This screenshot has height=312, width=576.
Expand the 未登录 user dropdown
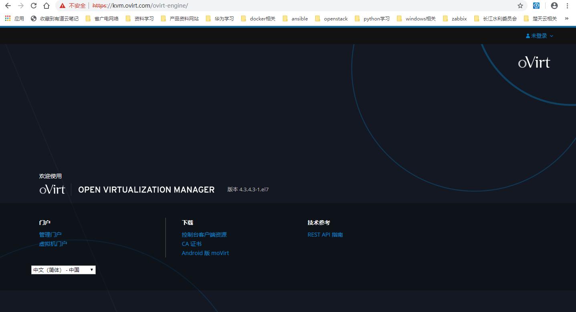[540, 36]
